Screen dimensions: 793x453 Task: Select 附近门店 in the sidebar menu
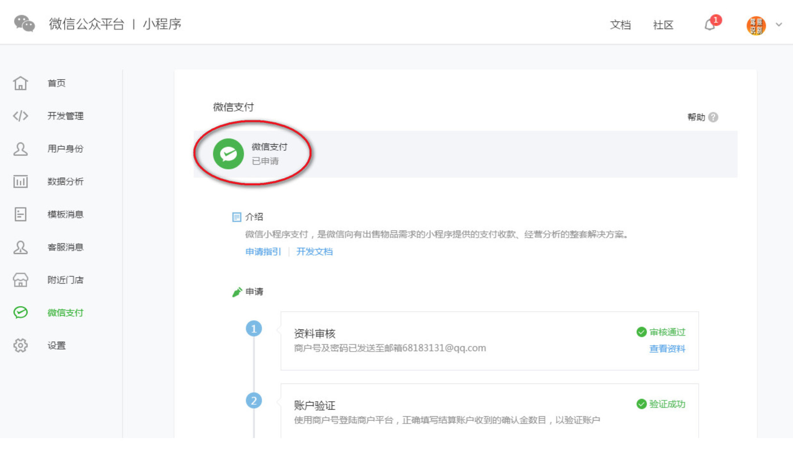66,280
